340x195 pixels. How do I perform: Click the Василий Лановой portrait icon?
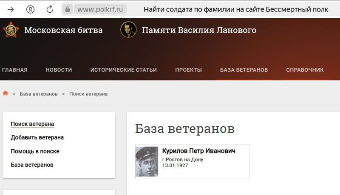click(128, 30)
